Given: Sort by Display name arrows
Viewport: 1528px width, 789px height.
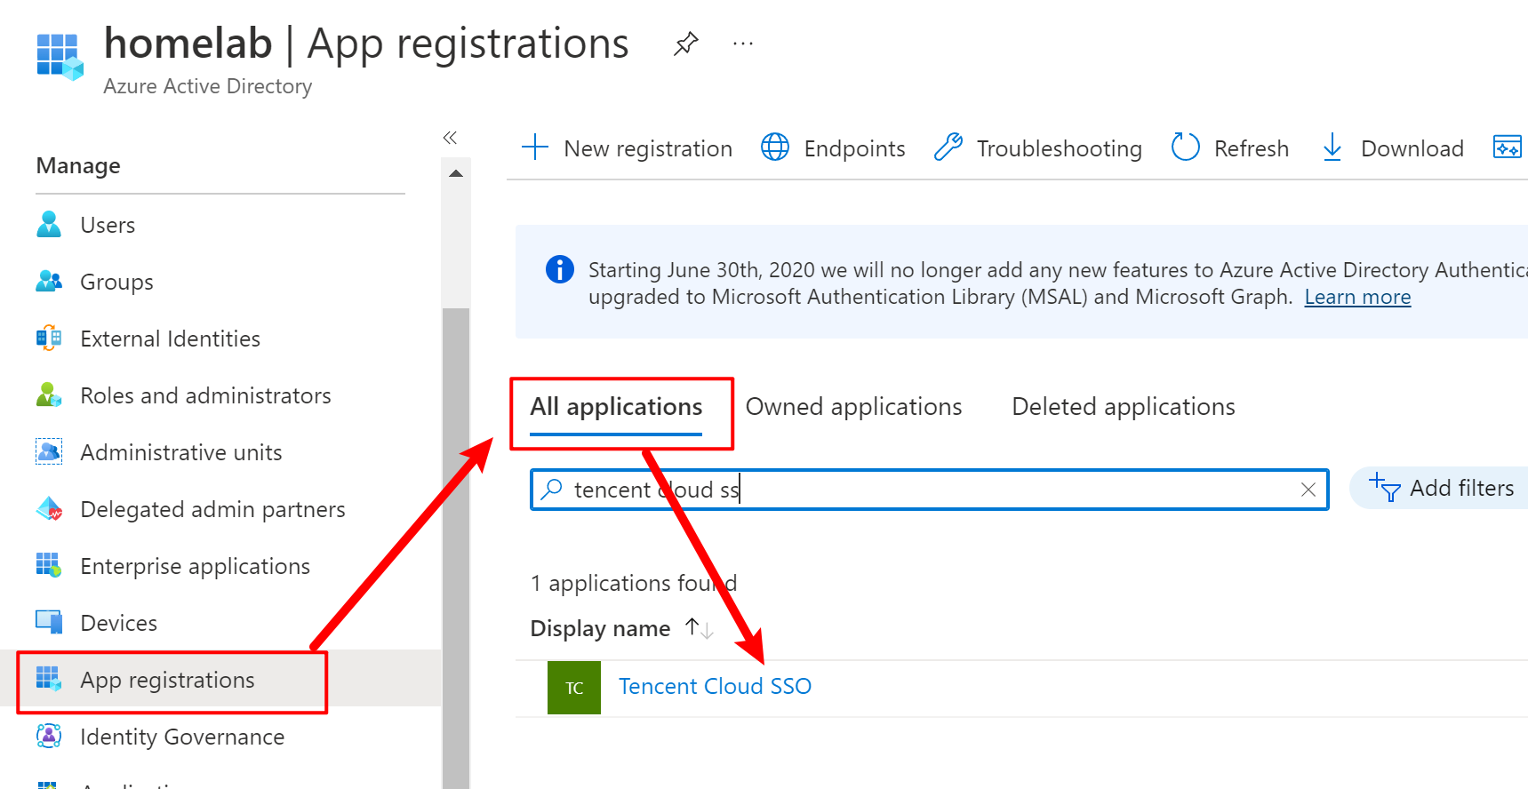Looking at the screenshot, I should pos(699,628).
